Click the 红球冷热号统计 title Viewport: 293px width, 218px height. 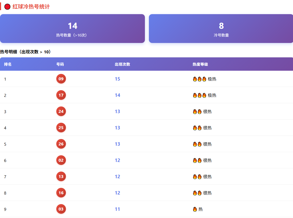(x=31, y=7)
